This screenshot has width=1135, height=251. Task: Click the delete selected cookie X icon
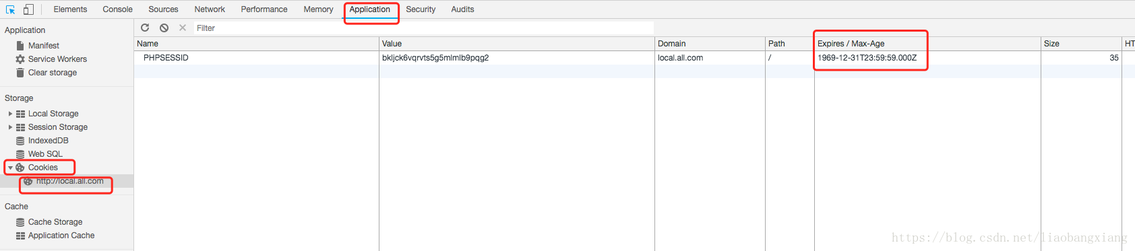click(183, 28)
